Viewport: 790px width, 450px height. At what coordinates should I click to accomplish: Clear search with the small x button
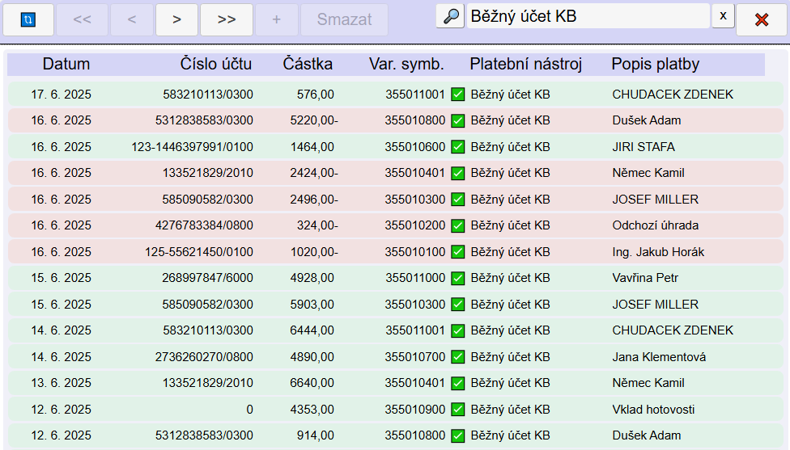723,16
